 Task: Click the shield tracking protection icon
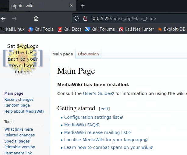[77, 18]
